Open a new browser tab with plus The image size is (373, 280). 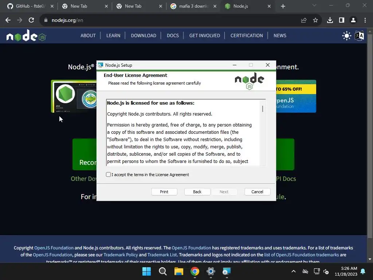click(x=283, y=6)
